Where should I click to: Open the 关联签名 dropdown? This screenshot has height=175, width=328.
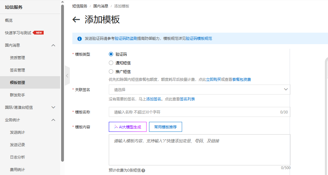(x=200, y=90)
